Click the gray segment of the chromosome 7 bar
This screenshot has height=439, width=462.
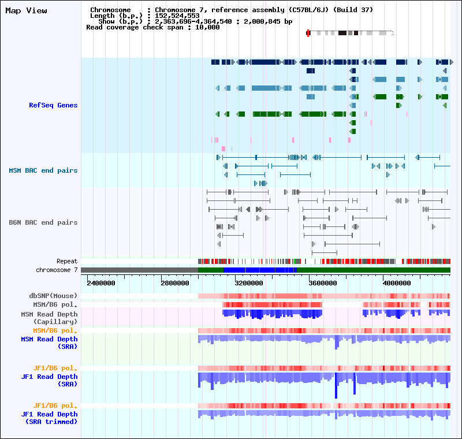pos(139,270)
